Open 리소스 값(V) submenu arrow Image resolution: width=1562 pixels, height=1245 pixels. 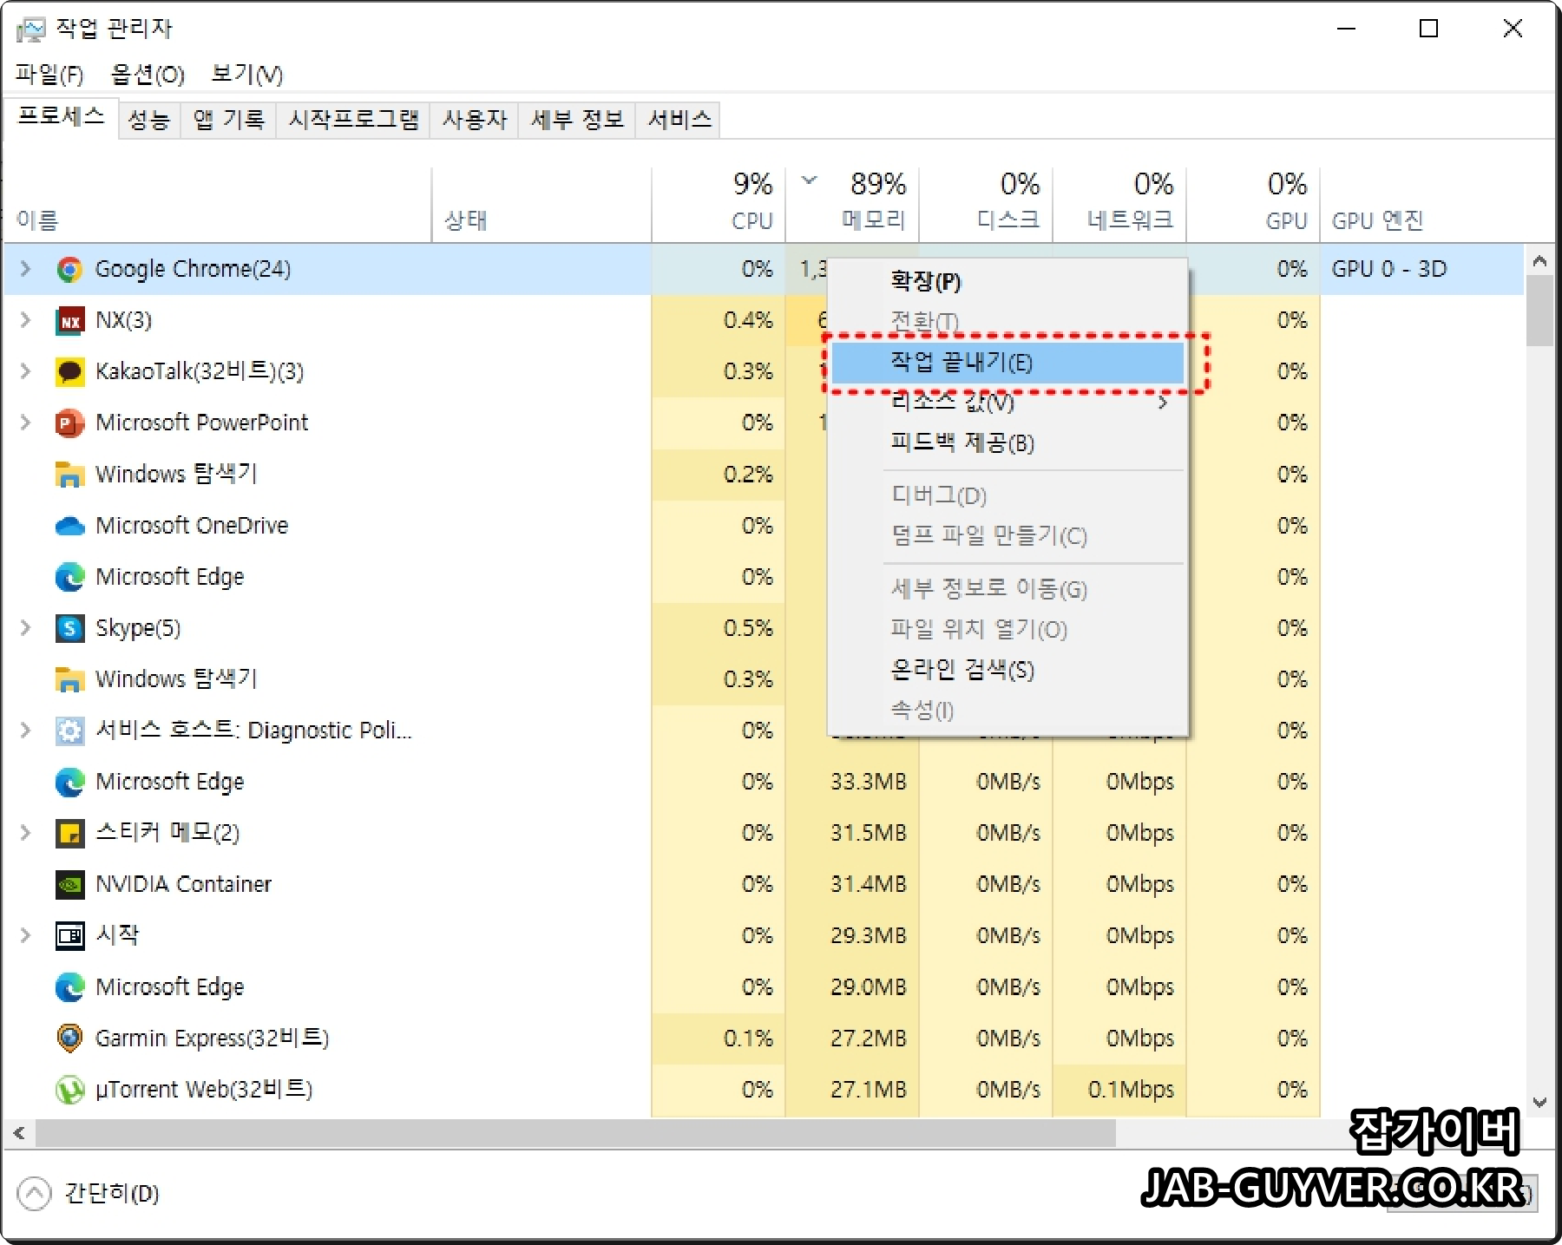[1163, 403]
